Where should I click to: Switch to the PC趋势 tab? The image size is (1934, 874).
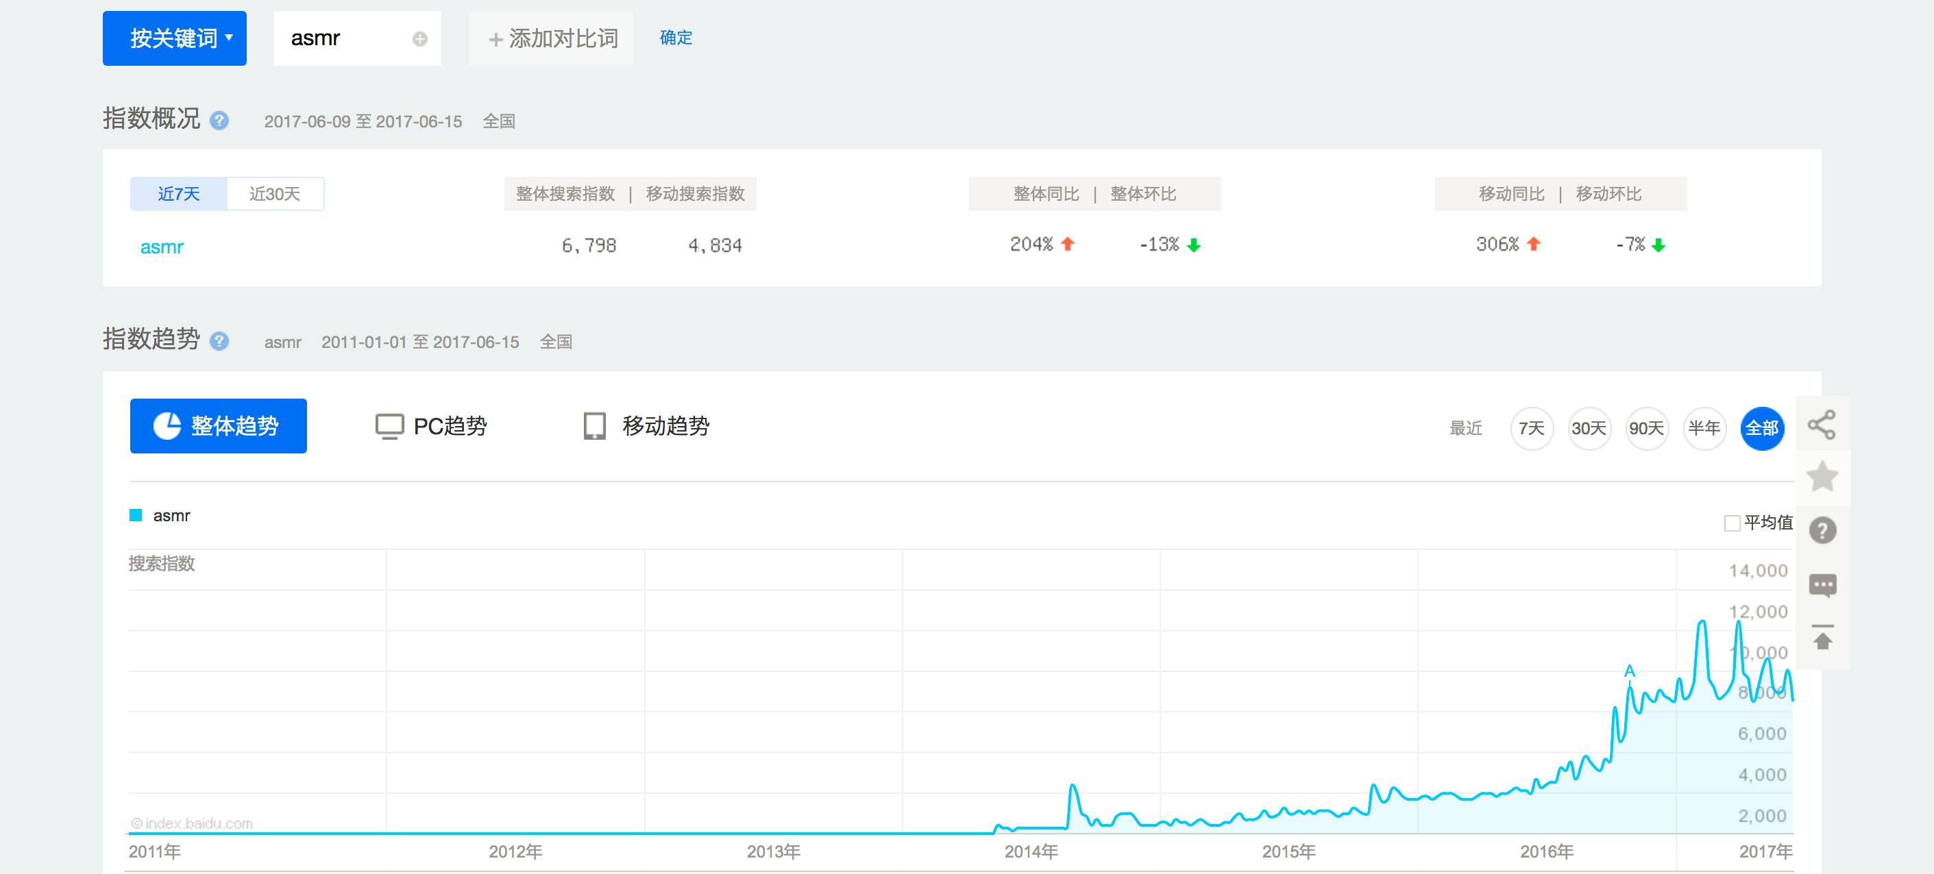(431, 426)
